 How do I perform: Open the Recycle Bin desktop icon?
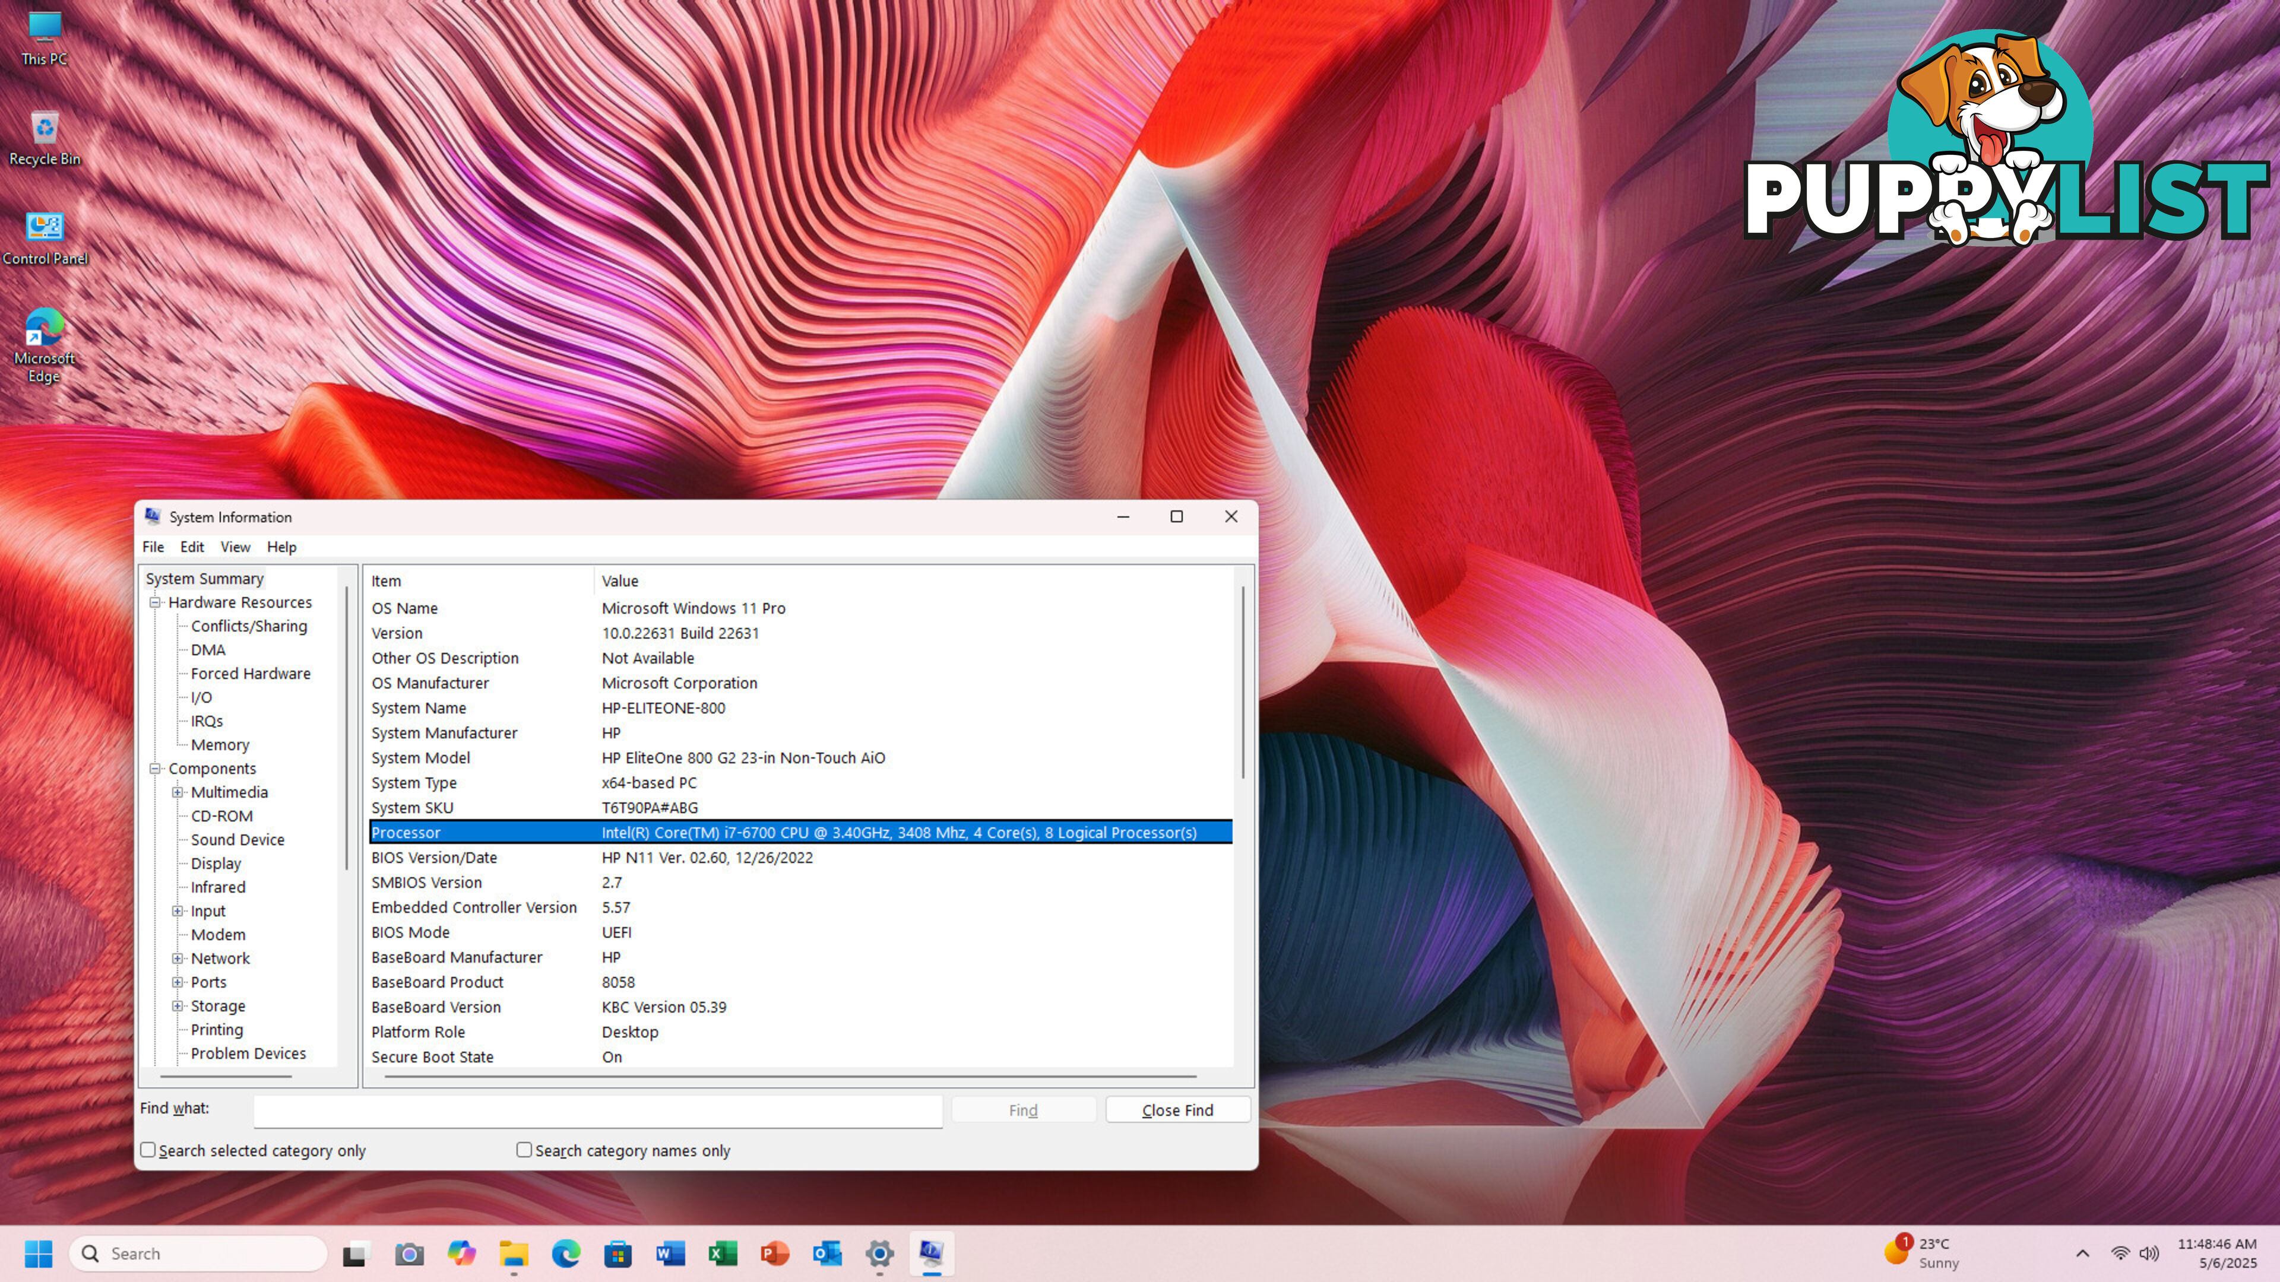[45, 139]
